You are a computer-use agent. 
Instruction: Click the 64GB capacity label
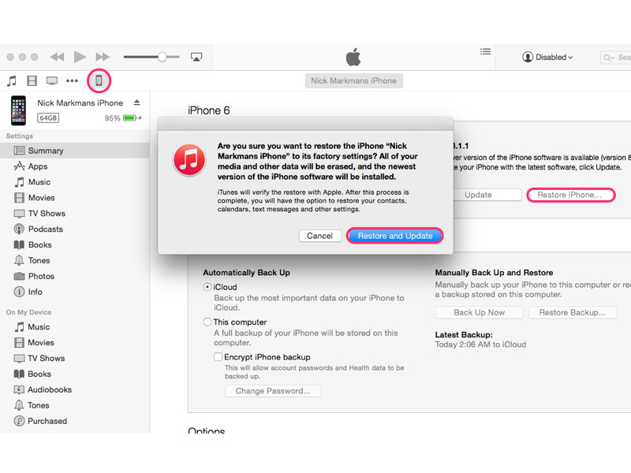tap(48, 117)
